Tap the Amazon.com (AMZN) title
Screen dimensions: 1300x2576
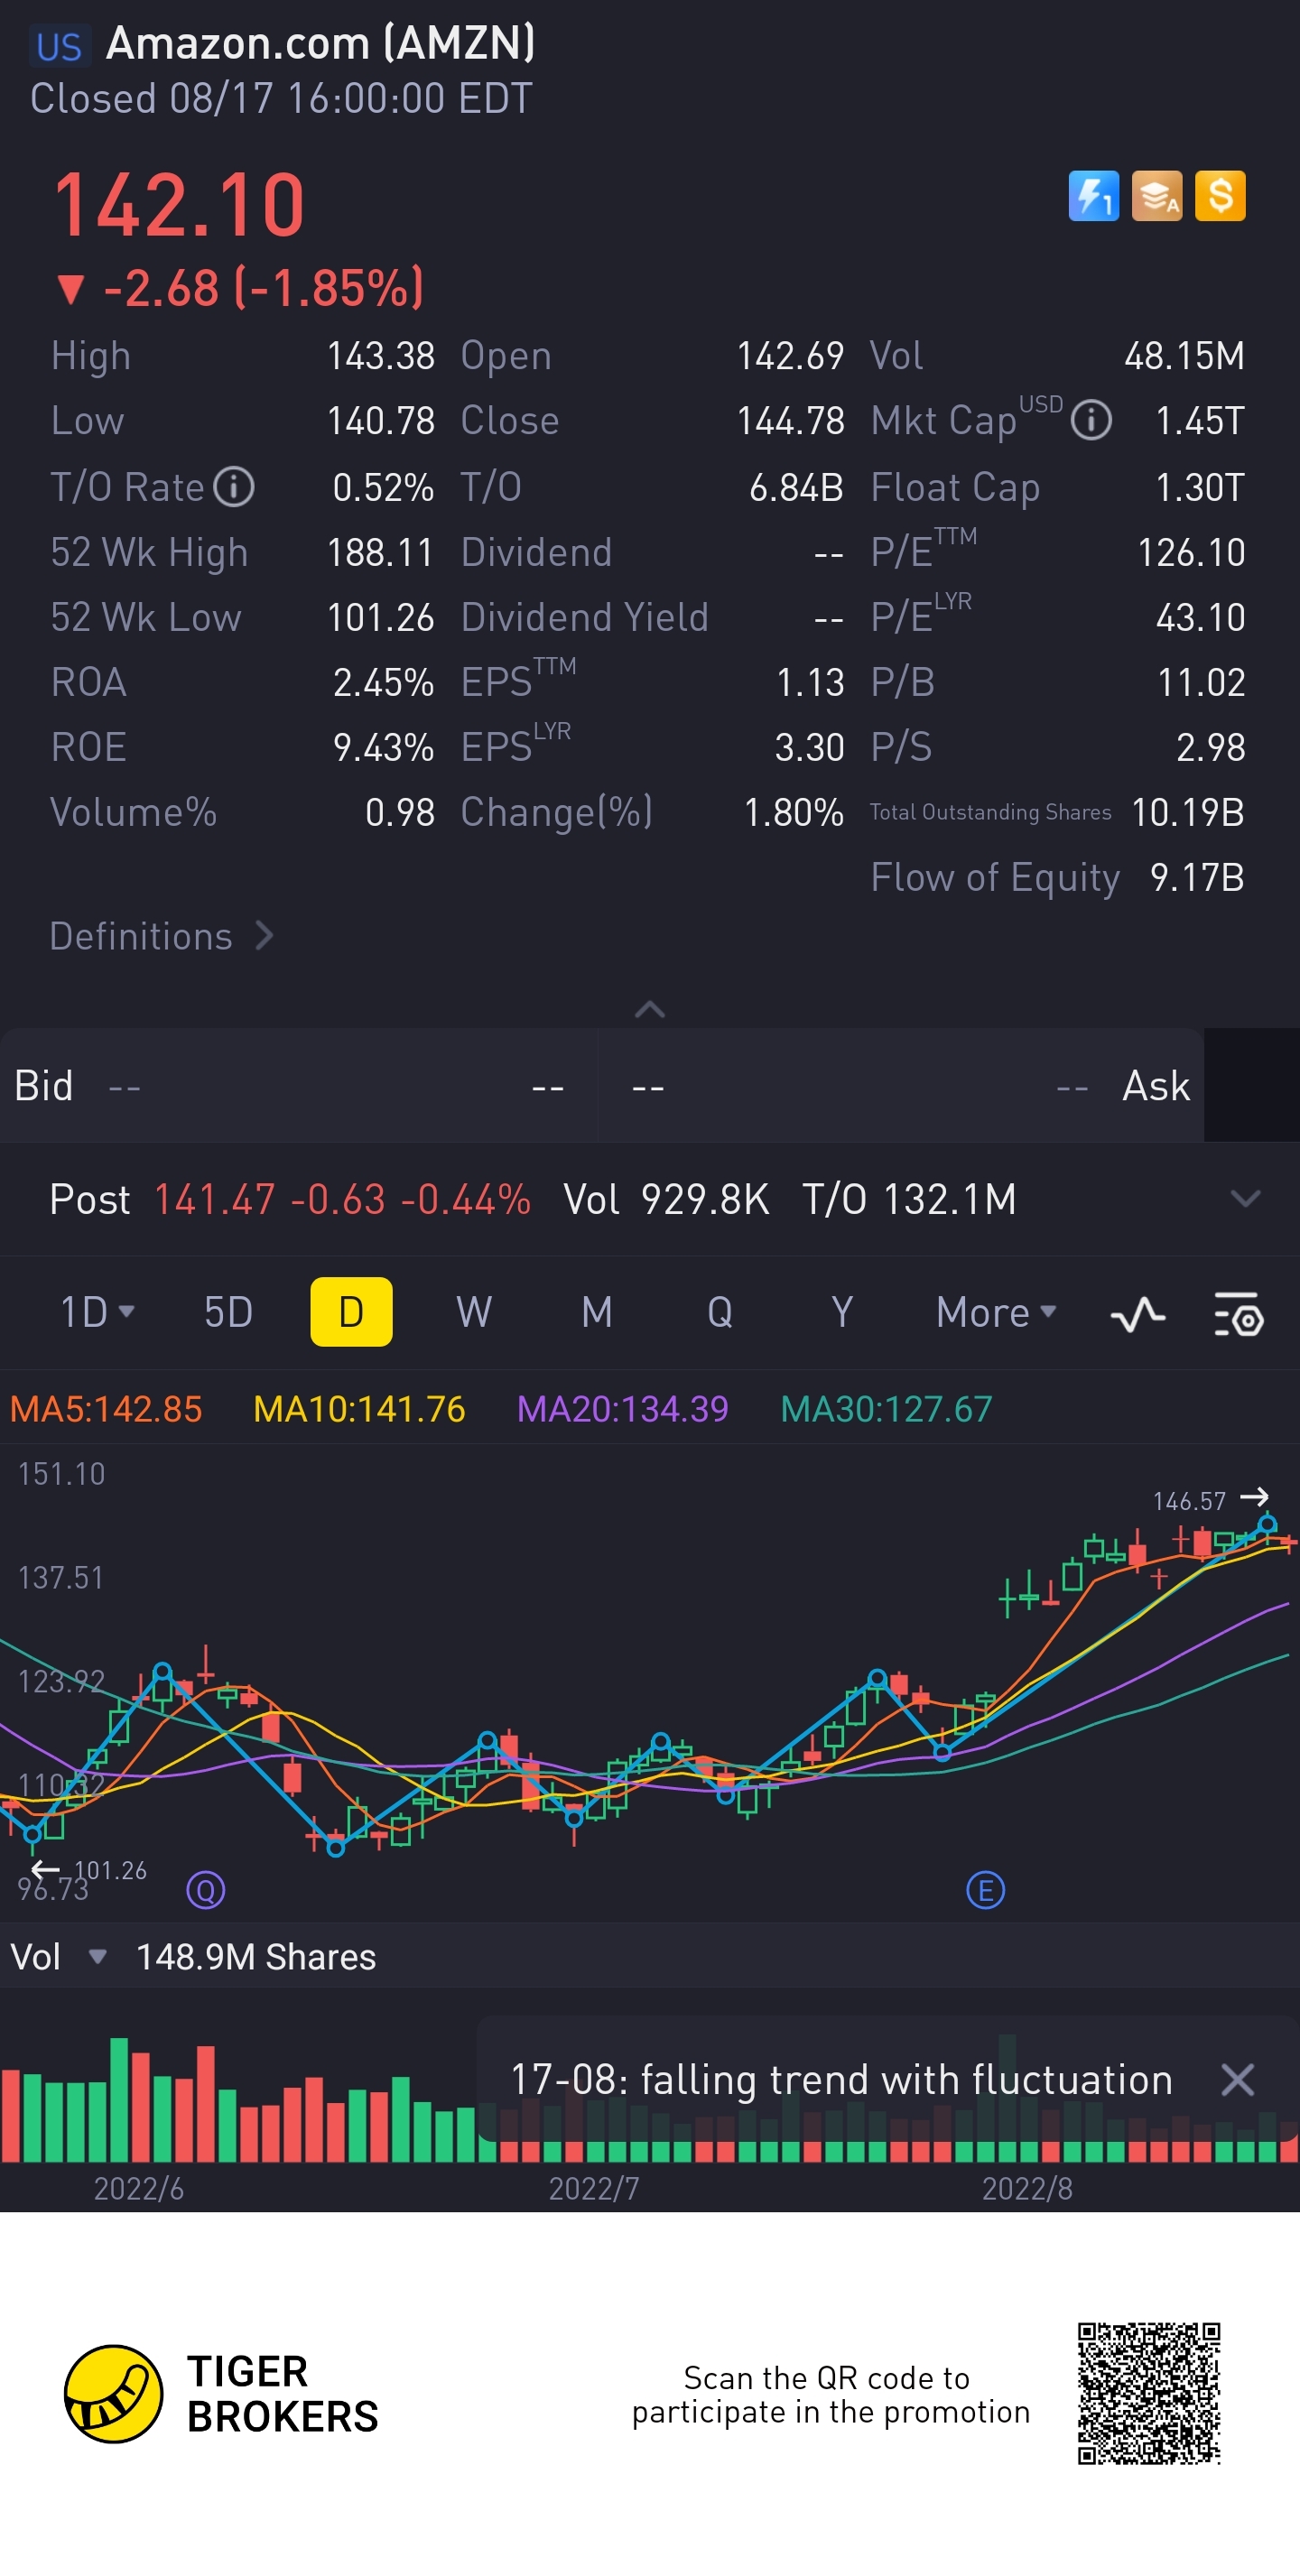tap(321, 43)
